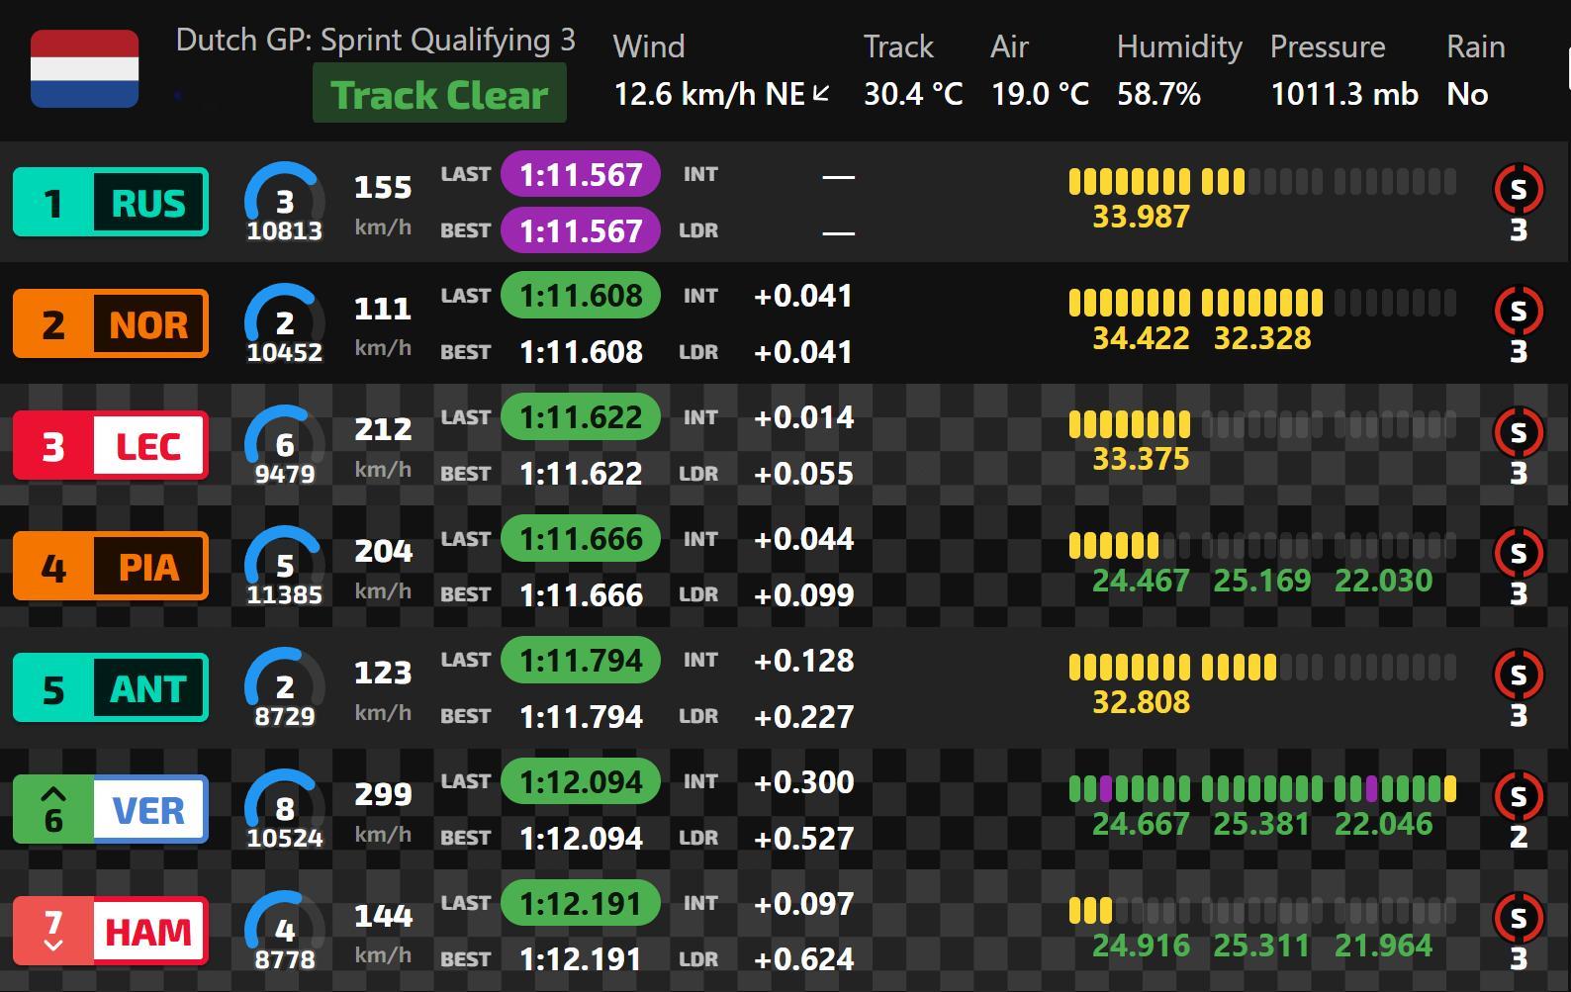
Task: Click the humidity value 58.7%
Action: [1158, 94]
